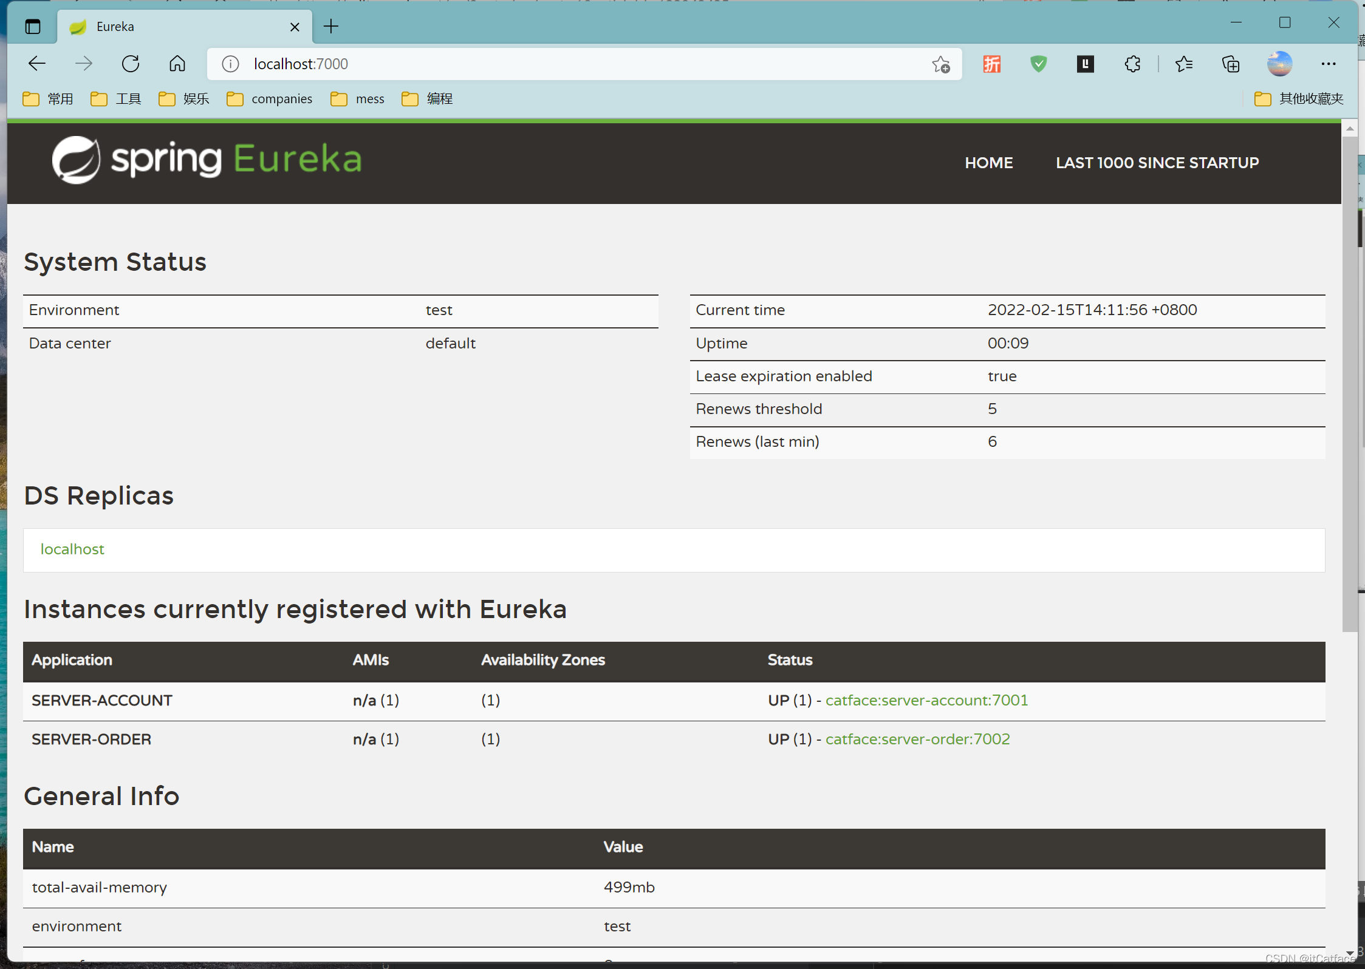Open the localhost DS replica link
Screen dimensions: 1365x969
point(72,549)
